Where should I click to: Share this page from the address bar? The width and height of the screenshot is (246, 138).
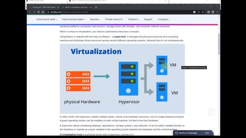pyautogui.click(x=199, y=12)
